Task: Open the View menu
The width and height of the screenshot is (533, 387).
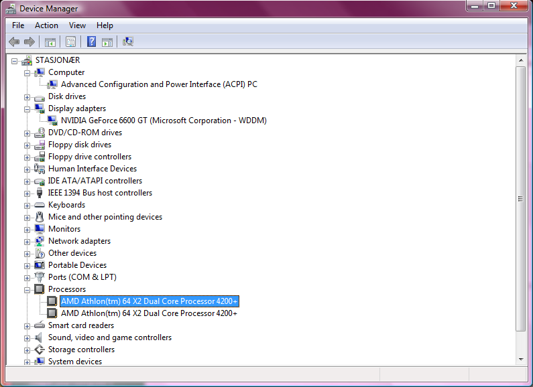Action: [77, 25]
